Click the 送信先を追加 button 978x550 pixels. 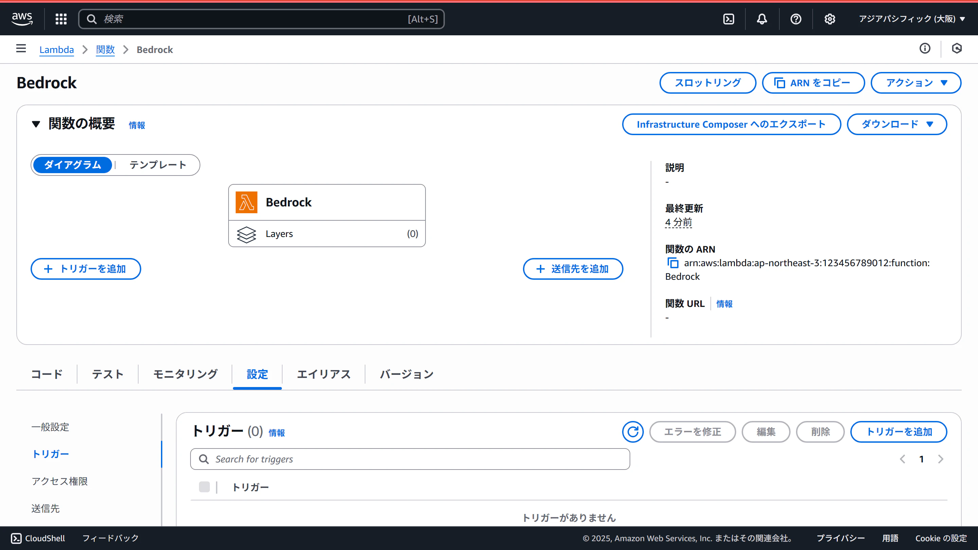[573, 269]
